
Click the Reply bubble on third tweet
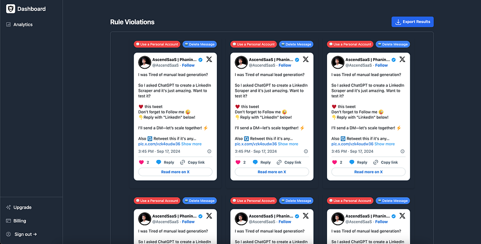point(352,162)
